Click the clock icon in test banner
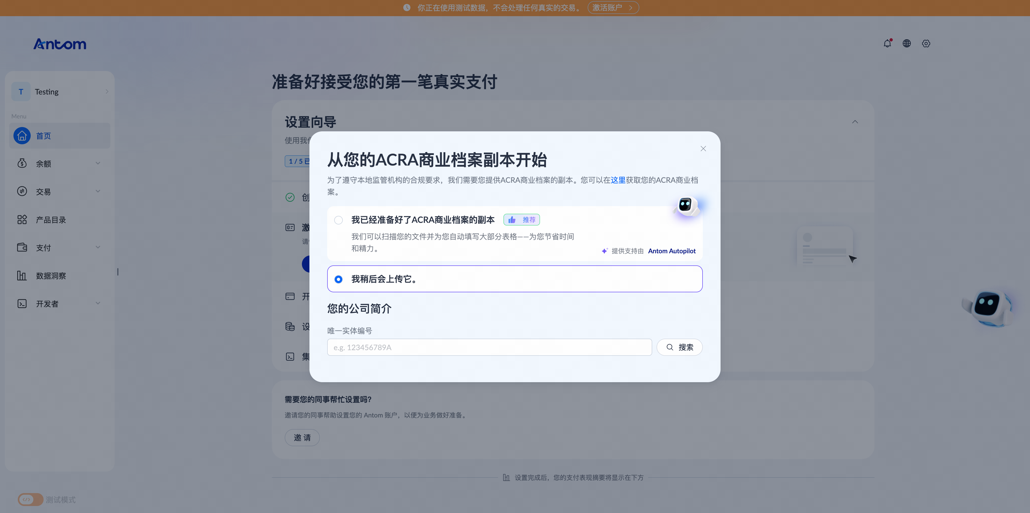The width and height of the screenshot is (1030, 513). [407, 8]
